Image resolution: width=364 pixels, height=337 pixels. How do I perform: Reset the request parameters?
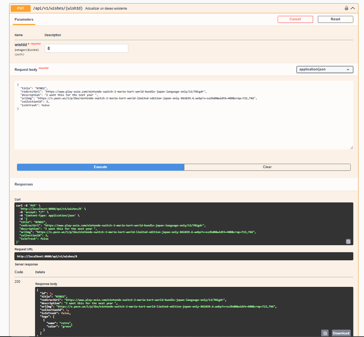coord(335,19)
